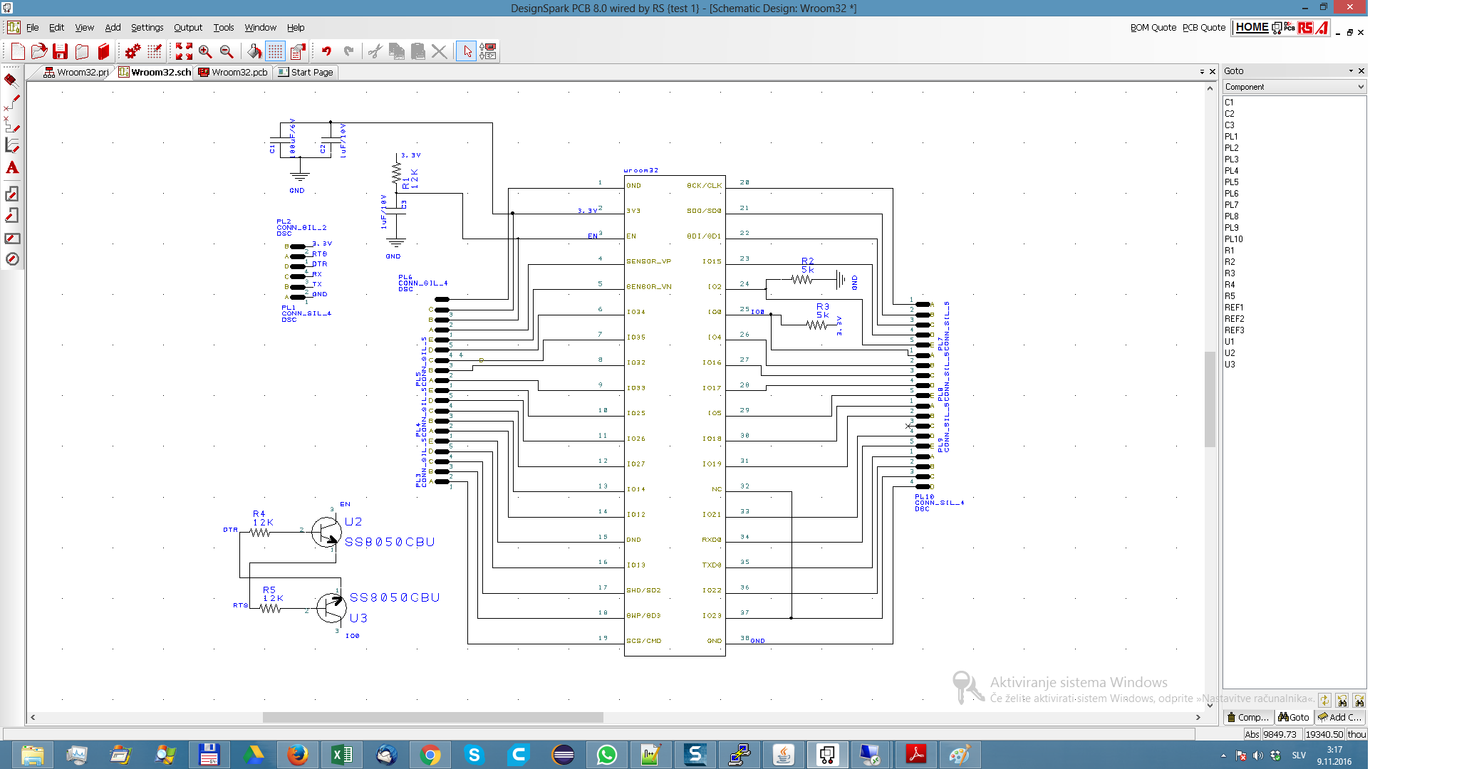The height and width of the screenshot is (769, 1479).
Task: Switch to the Add Component bottom panel tab
Action: [x=1339, y=717]
